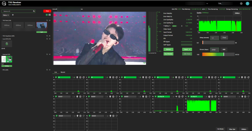Click the Delay seconds input field
Screen dimensions: 252x131
coord(215,38)
